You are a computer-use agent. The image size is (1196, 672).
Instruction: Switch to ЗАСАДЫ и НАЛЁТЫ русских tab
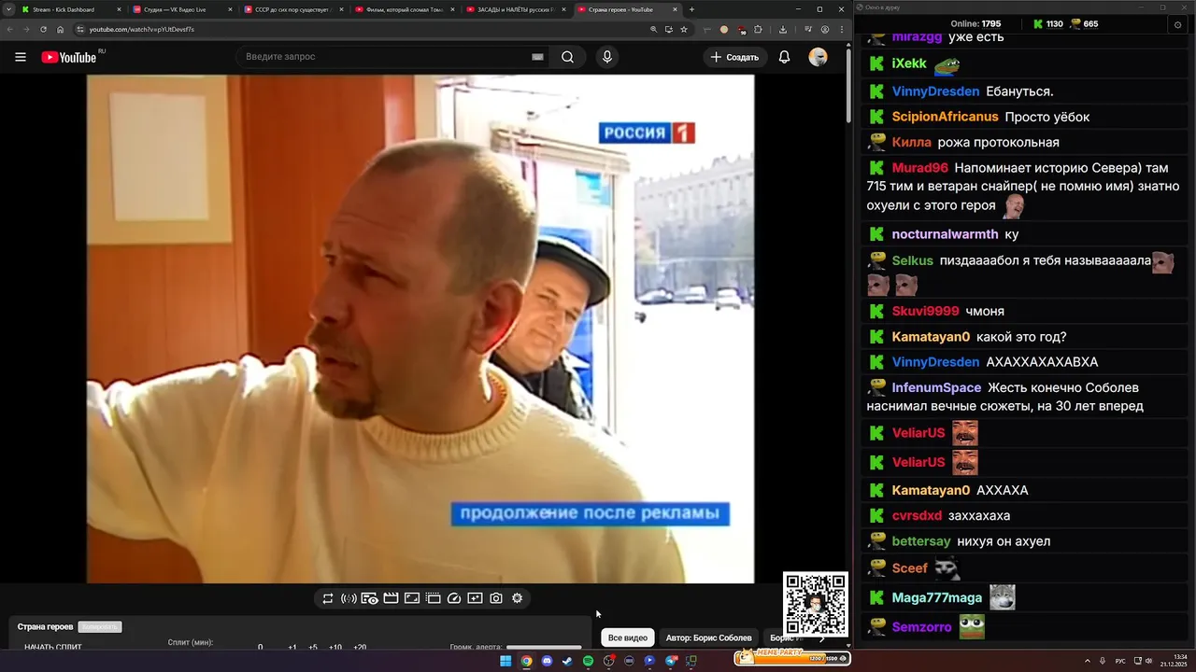pos(515,9)
